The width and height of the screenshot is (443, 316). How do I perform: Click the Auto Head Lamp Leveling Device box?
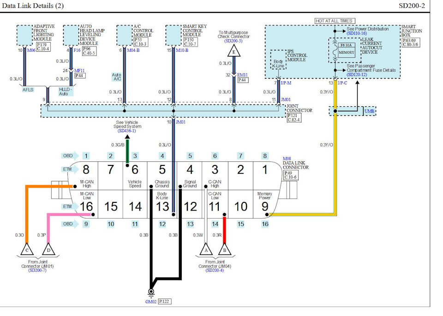tap(71, 35)
